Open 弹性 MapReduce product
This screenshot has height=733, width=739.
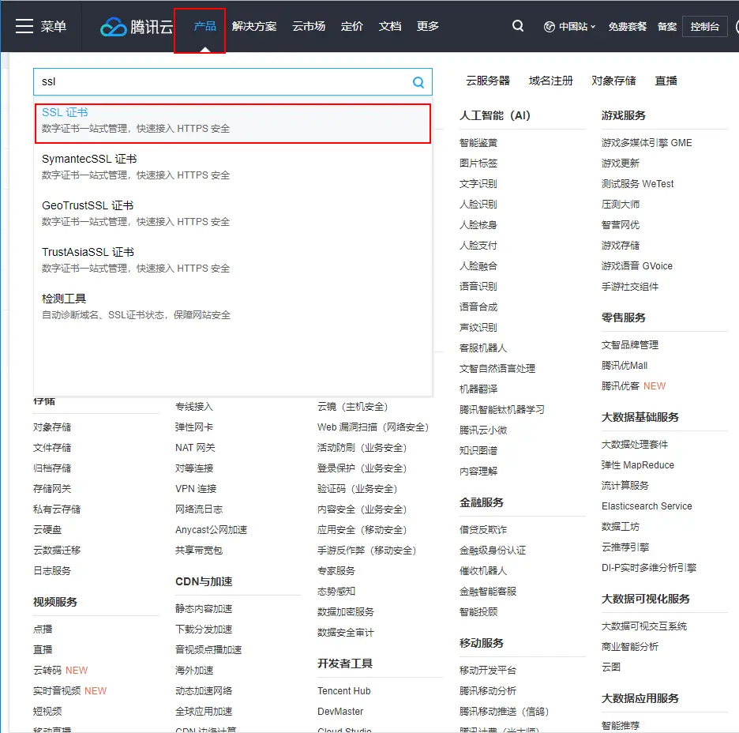(x=638, y=465)
